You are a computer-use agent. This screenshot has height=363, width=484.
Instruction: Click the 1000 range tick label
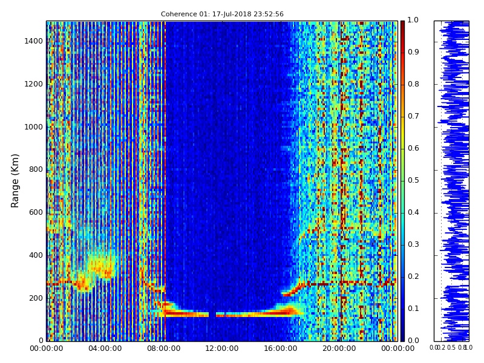(x=34, y=127)
